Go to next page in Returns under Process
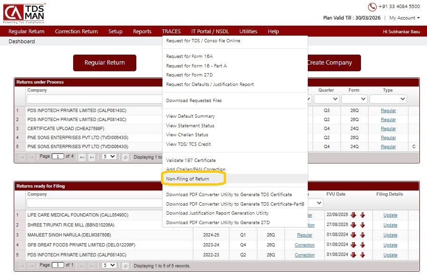The image size is (427, 274). point(81,157)
